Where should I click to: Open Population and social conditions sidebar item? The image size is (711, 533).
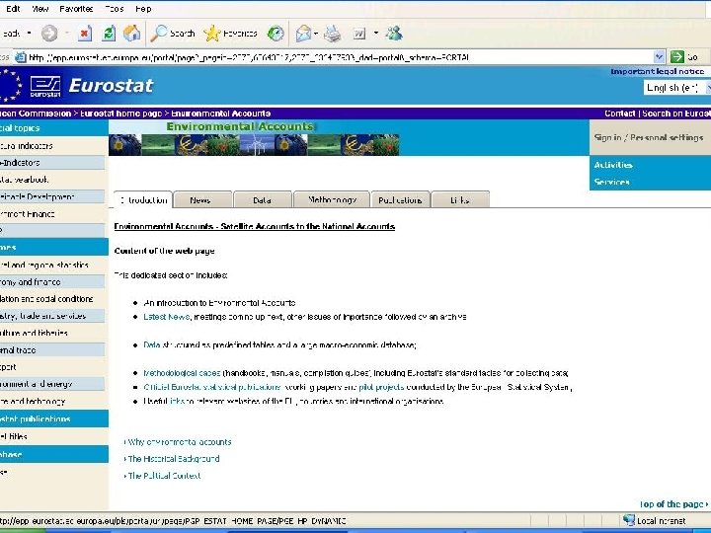pos(46,299)
